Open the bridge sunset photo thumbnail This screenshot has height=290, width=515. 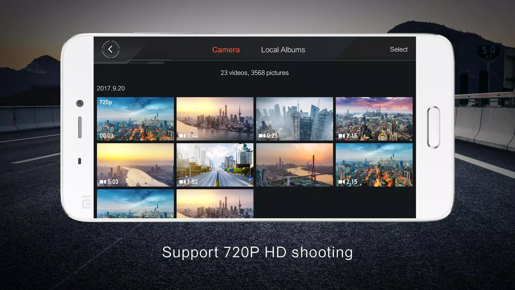(x=295, y=165)
